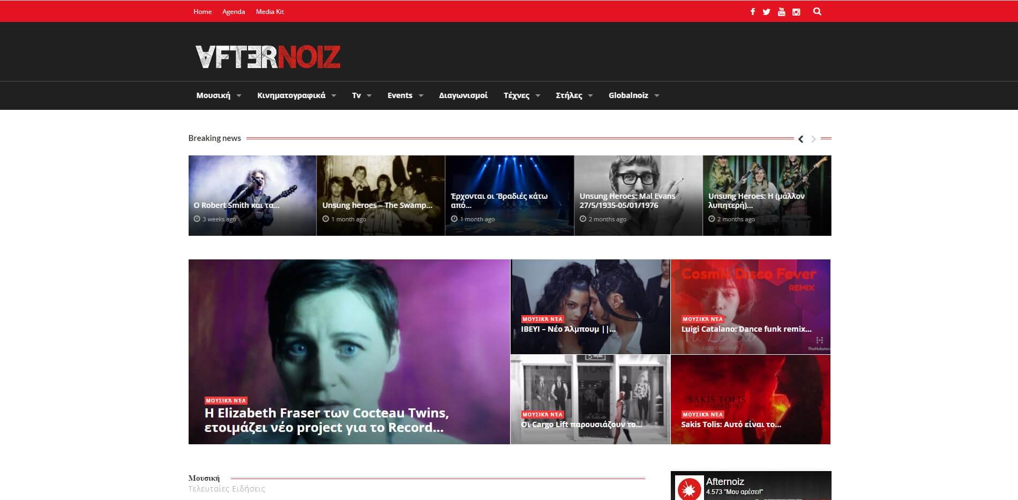Click the ΜΟΥΣΙΚΑ ΝΕΑ tag on IBEYI article
1018x500 pixels.
(x=542, y=319)
